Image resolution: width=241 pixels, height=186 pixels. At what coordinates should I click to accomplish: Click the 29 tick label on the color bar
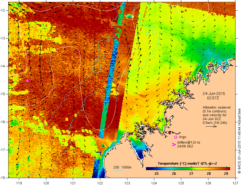pos(226,174)
